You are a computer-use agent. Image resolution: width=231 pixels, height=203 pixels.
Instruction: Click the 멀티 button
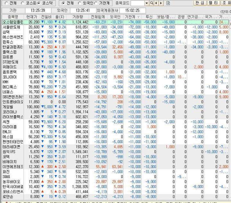coord(213,3)
